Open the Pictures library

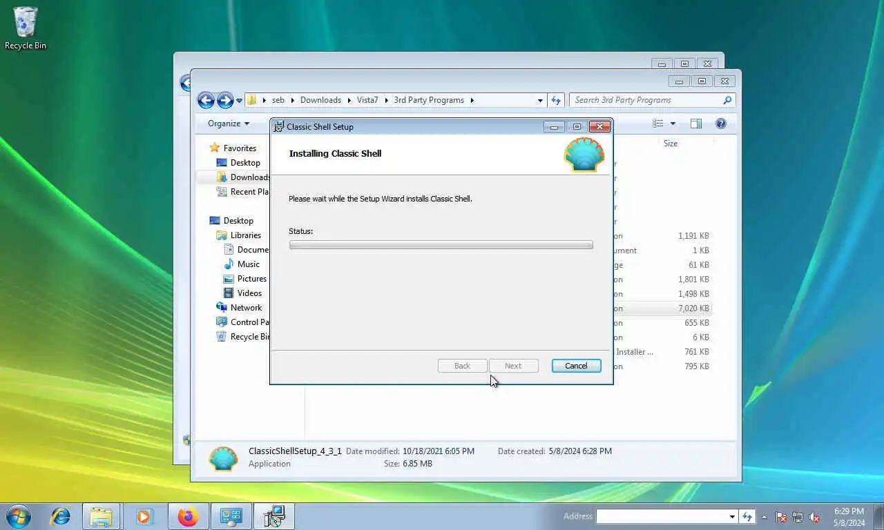pos(245,279)
